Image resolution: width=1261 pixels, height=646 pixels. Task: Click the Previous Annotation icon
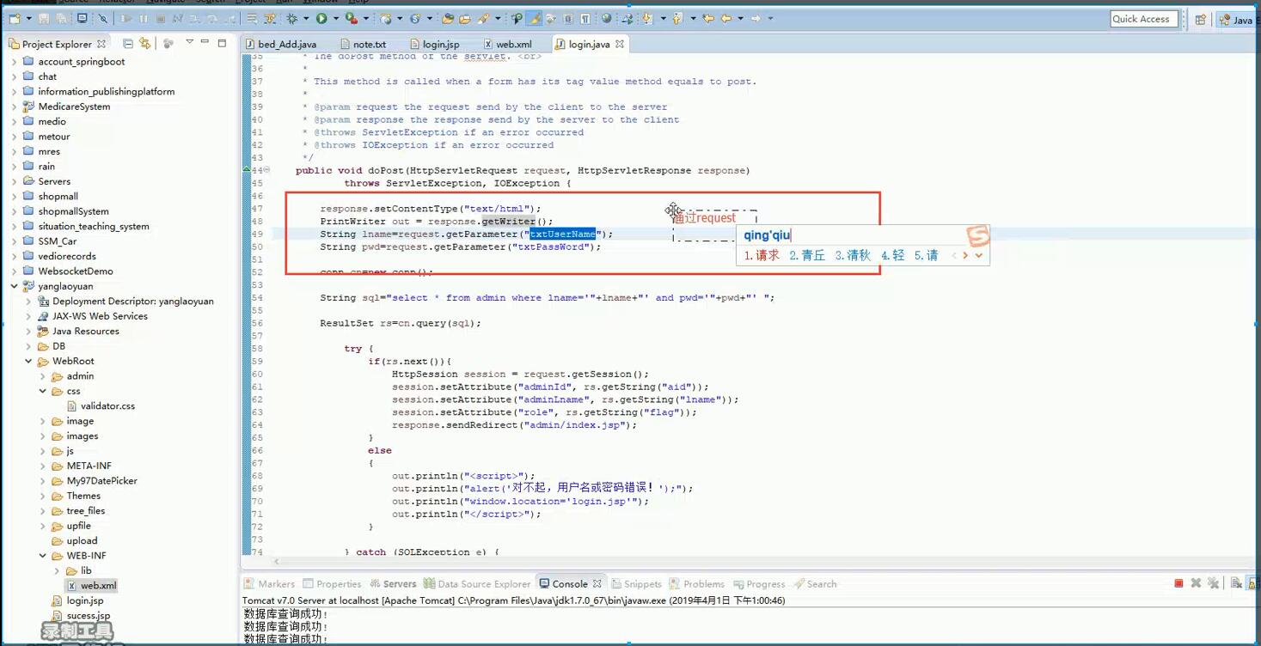click(676, 18)
